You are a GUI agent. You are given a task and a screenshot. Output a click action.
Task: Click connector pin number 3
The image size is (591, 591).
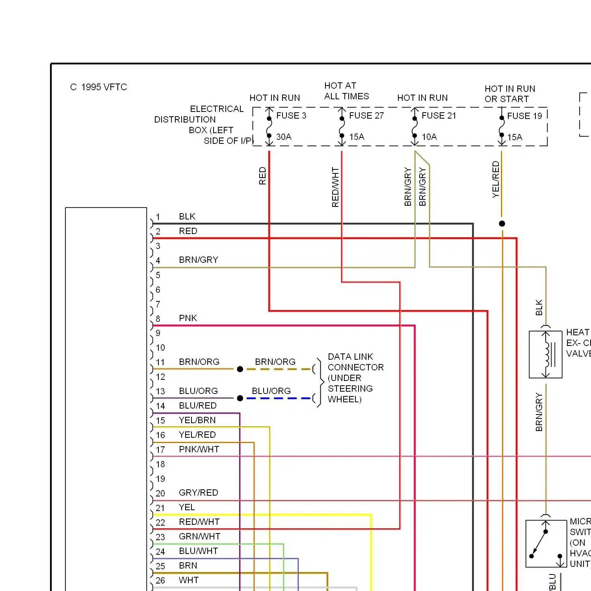click(158, 246)
